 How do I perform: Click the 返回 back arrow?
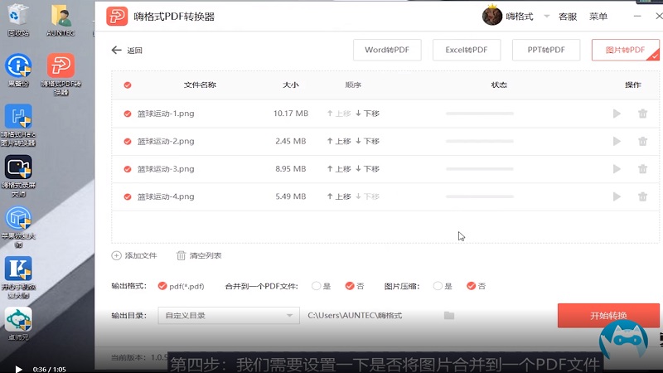[117, 51]
